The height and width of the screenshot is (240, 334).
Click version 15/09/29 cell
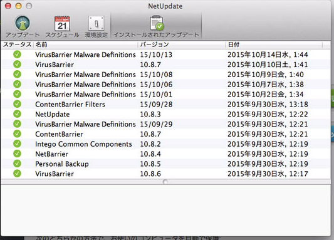pyautogui.click(x=156, y=124)
